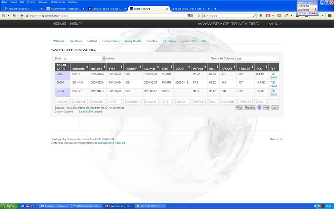Go back using the browser back arrow
Viewport: 334px width, 209px height.
pos(22,16)
